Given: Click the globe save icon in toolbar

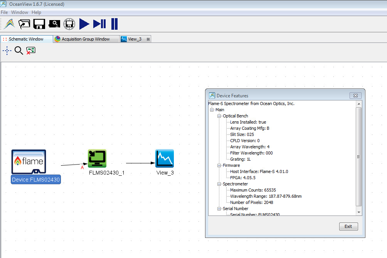Looking at the screenshot, I should coord(69,24).
